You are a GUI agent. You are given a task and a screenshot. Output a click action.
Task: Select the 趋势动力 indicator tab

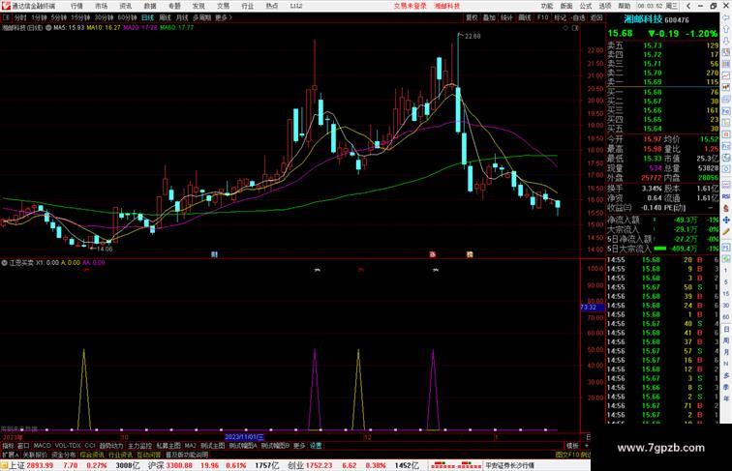(x=111, y=446)
